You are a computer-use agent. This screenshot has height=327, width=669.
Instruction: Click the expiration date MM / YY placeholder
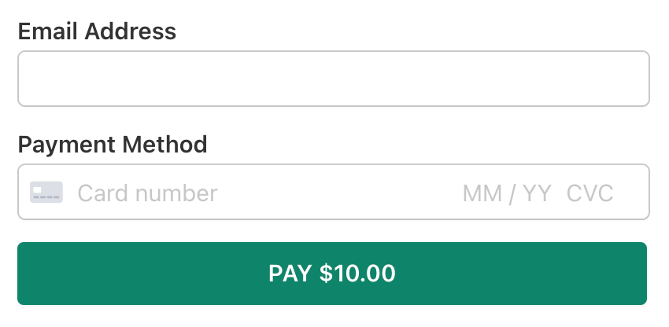(x=507, y=193)
